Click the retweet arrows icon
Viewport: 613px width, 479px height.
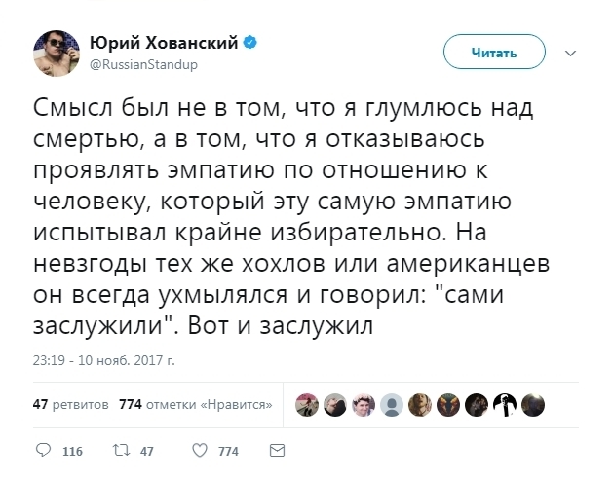click(x=122, y=451)
